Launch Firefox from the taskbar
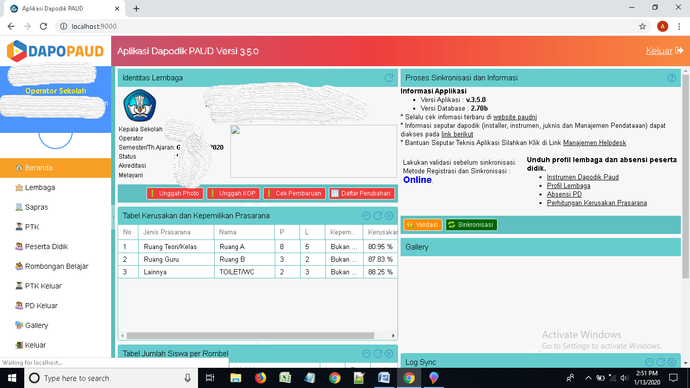 (x=261, y=378)
